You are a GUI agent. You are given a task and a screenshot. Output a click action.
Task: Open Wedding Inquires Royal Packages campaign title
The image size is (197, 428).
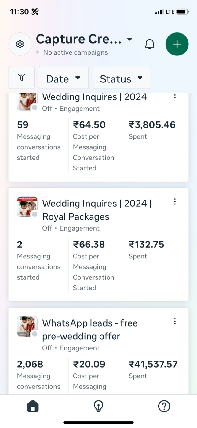[97, 210]
